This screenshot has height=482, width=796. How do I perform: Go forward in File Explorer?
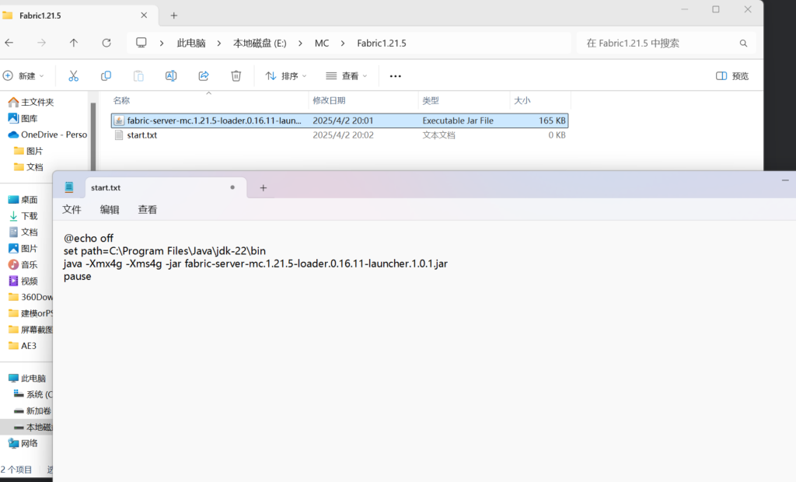(42, 44)
